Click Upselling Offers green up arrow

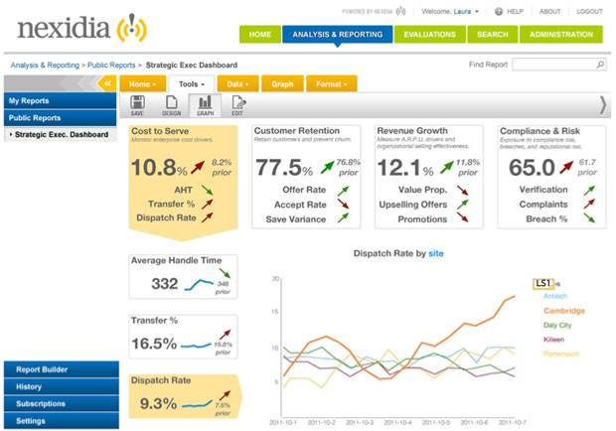[462, 205]
